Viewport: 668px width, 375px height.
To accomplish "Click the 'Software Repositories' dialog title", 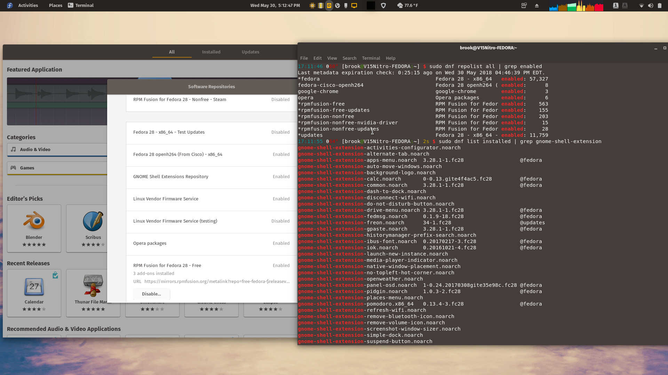I will pyautogui.click(x=211, y=86).
